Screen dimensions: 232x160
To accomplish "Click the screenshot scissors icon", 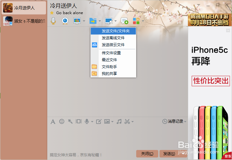I will [x=127, y=121].
